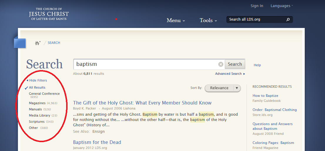Click the blue square tab beside breadcrumb
The image size is (325, 151).
tap(20, 43)
